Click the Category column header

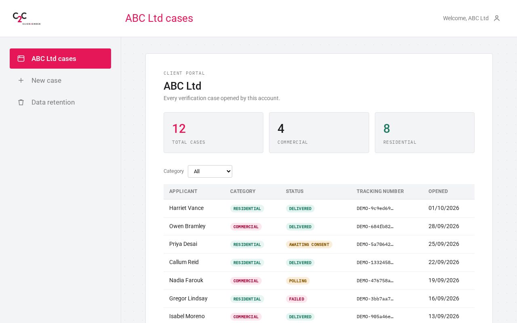(x=243, y=191)
